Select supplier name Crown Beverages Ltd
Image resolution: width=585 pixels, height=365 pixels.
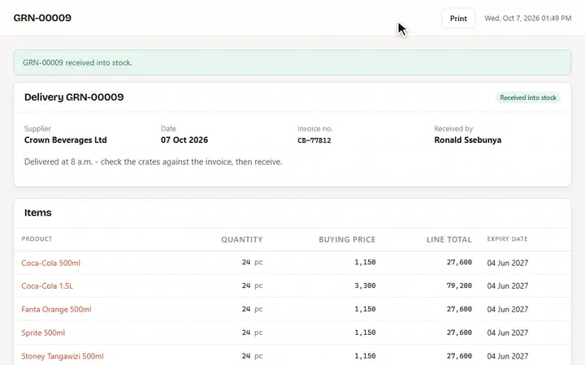point(66,140)
